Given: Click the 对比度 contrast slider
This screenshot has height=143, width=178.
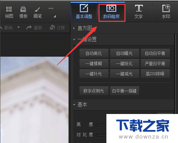Looking at the screenshot, I should point(101,135).
